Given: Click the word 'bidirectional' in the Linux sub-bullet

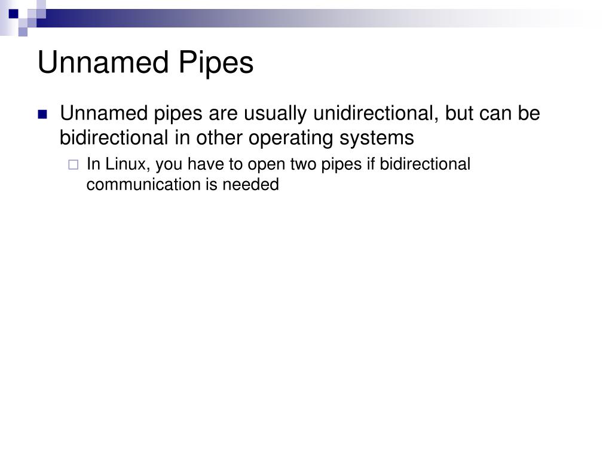Looking at the screenshot, I should pos(425,164).
